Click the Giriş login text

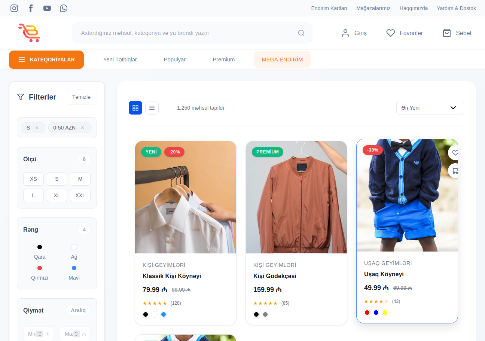click(360, 33)
